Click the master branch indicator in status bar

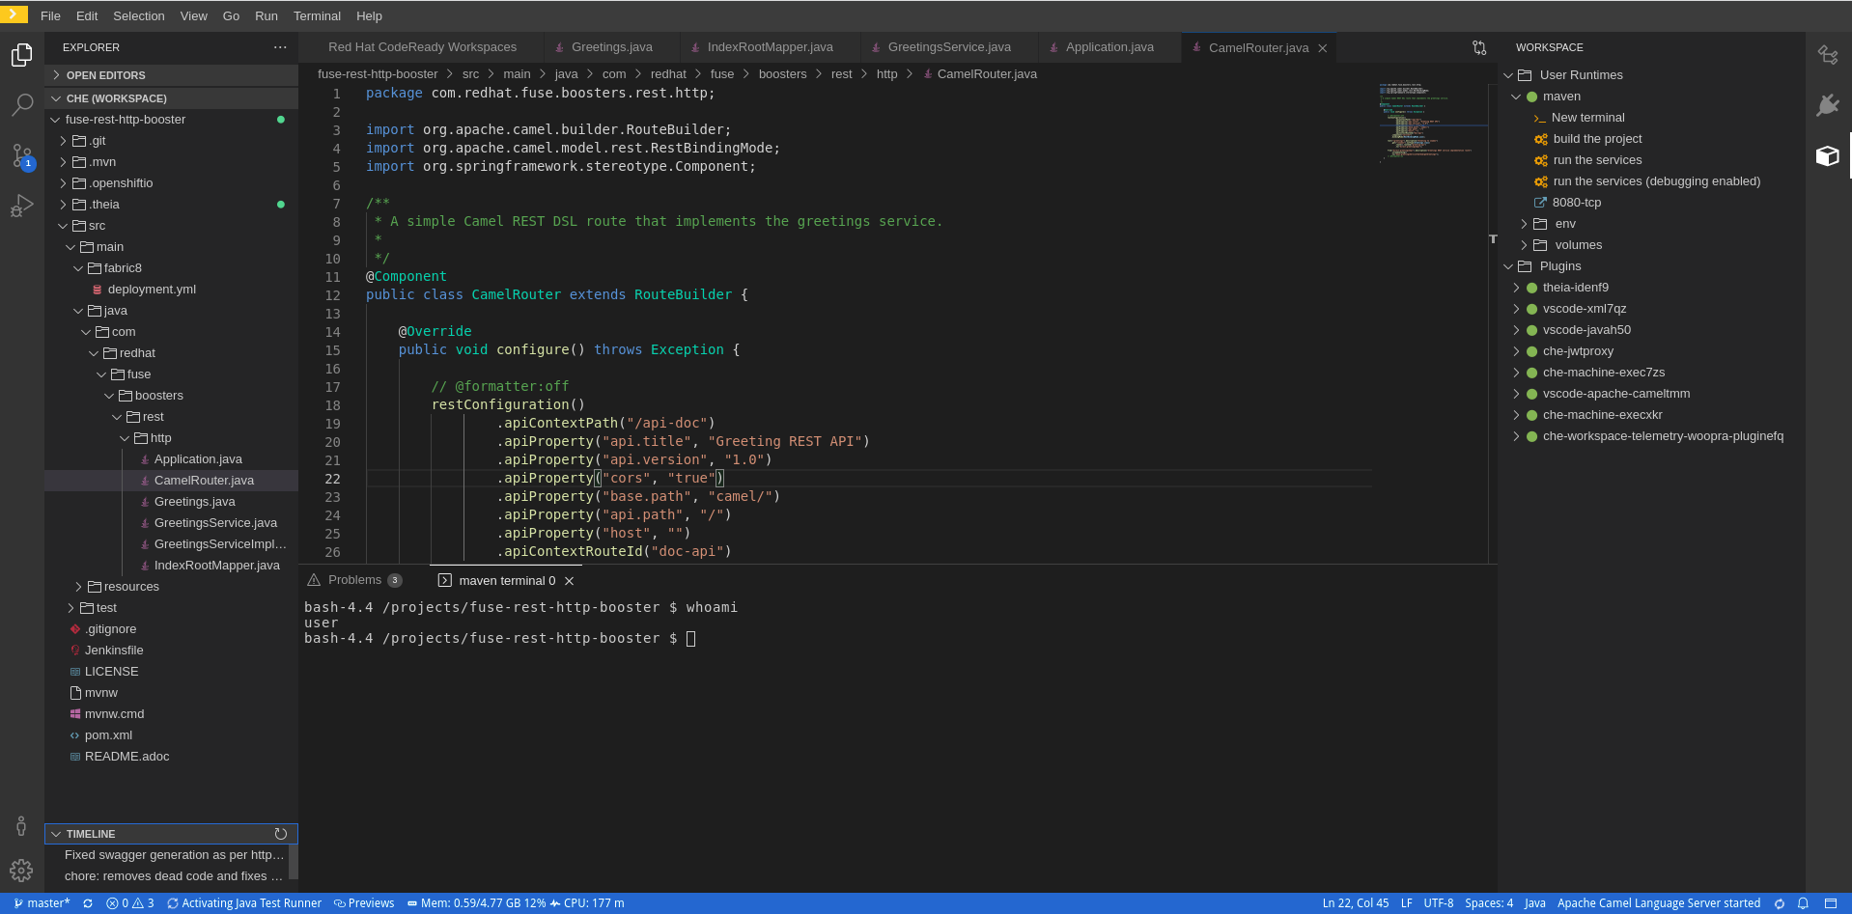pyautogui.click(x=42, y=903)
